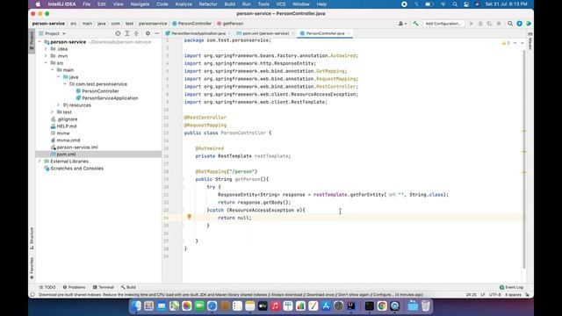
Task: Open Chrome from the Dock
Action: 382,306
